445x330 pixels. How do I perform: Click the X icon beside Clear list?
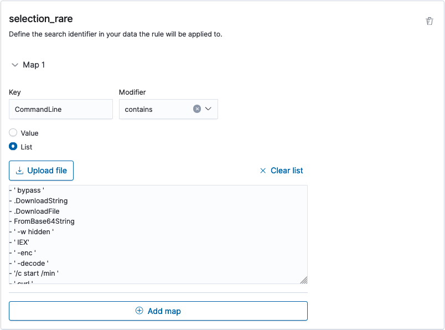point(263,171)
